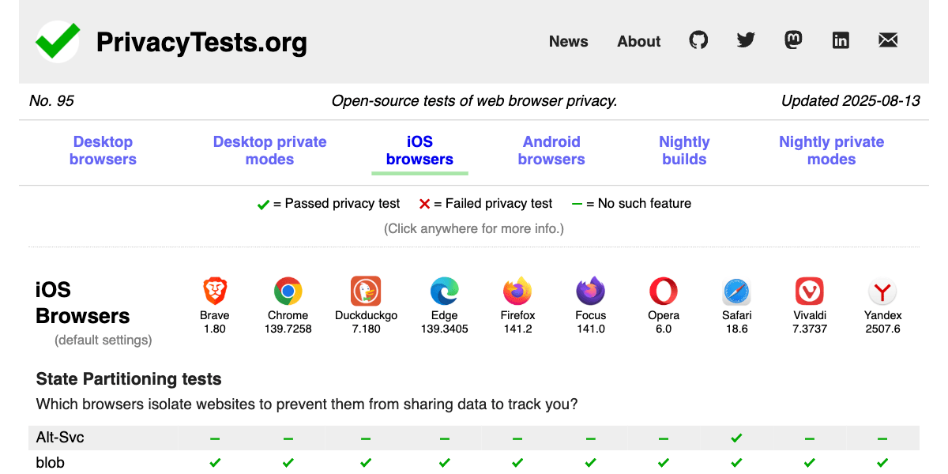Viewport: 948px width, 474px height.
Task: Open the GitHub repository icon
Action: [x=698, y=40]
